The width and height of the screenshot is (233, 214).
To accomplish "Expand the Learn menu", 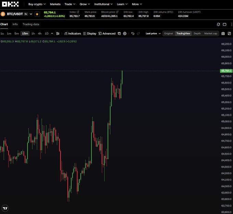I will [x=122, y=4].
